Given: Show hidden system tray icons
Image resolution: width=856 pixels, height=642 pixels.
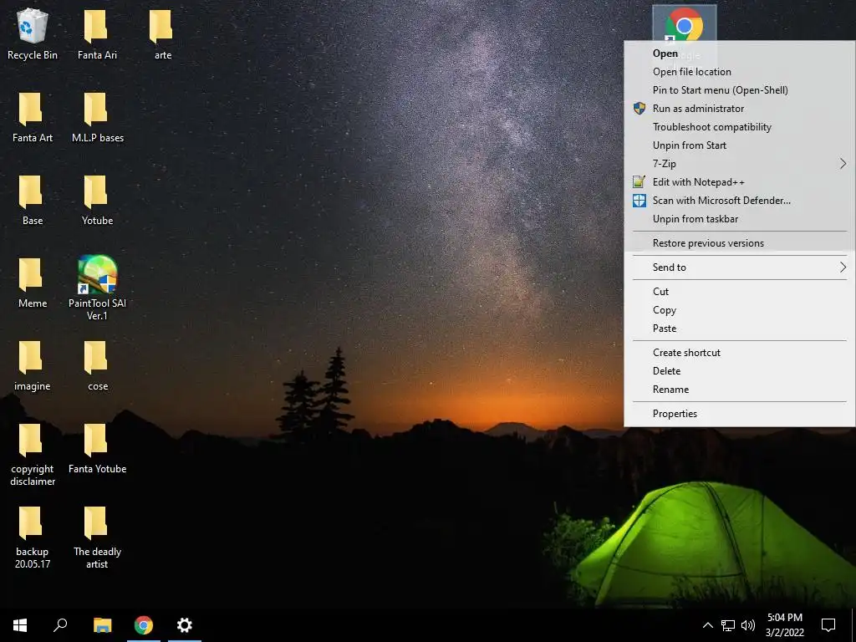Looking at the screenshot, I should [x=707, y=625].
